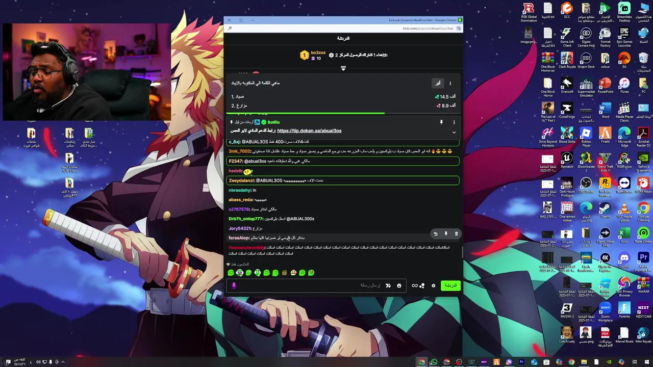The image size is (653, 367).
Task: Launch CurseForge desktop shortcut
Action: 567,110
